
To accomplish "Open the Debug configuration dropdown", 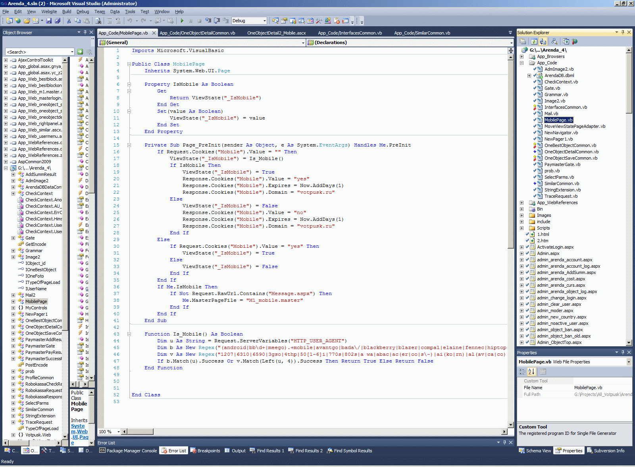I will pyautogui.click(x=265, y=21).
